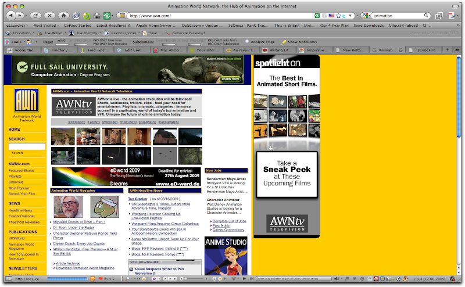
Task: Click the green sync icon inside URL bar
Action: [317, 16]
